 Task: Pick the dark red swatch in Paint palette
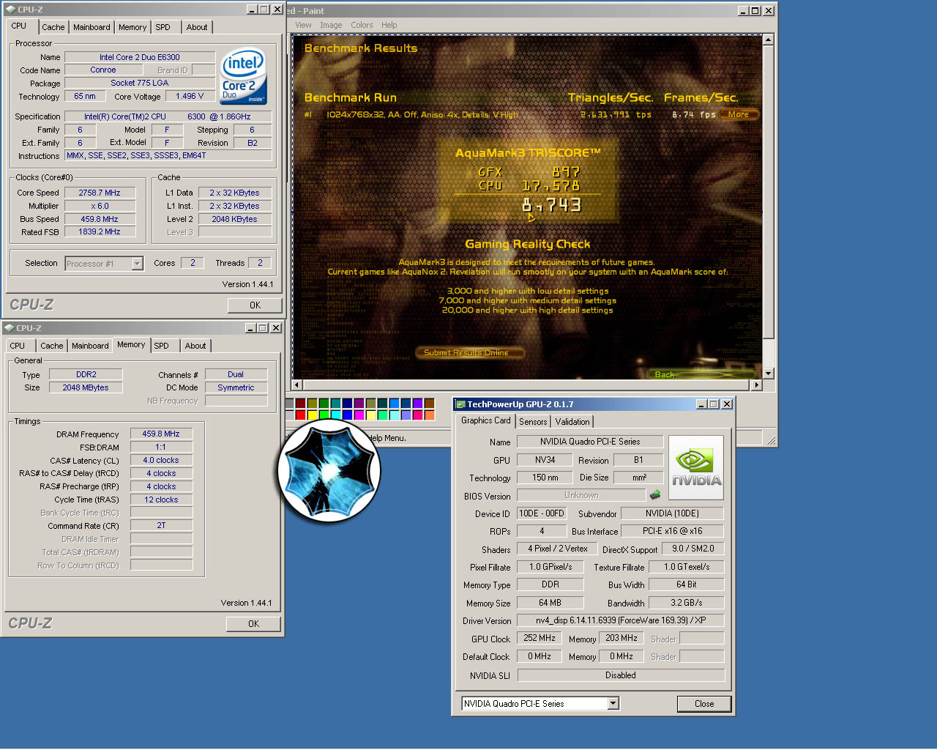click(x=300, y=404)
